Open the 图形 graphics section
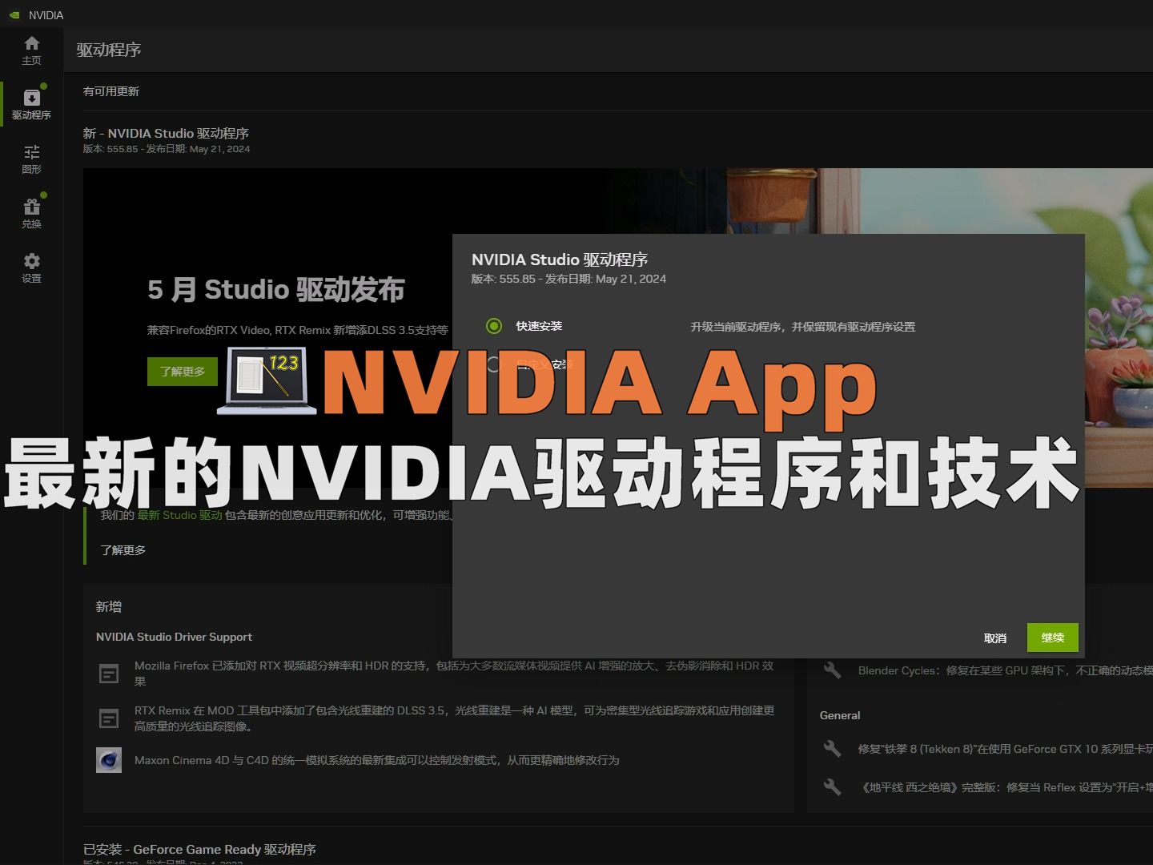The width and height of the screenshot is (1153, 865). [31, 159]
